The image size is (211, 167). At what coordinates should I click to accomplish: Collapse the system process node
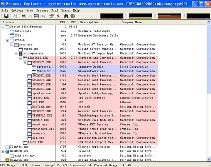click(7, 40)
